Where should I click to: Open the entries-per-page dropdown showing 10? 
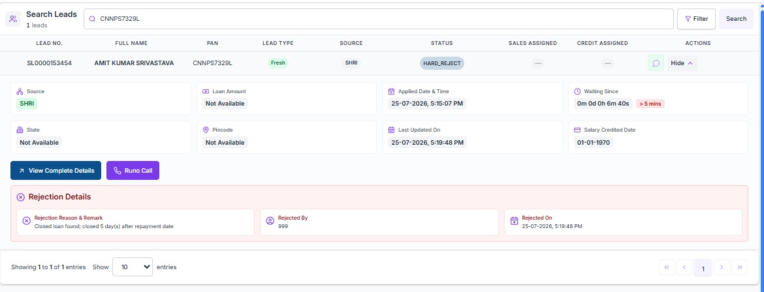(133, 267)
